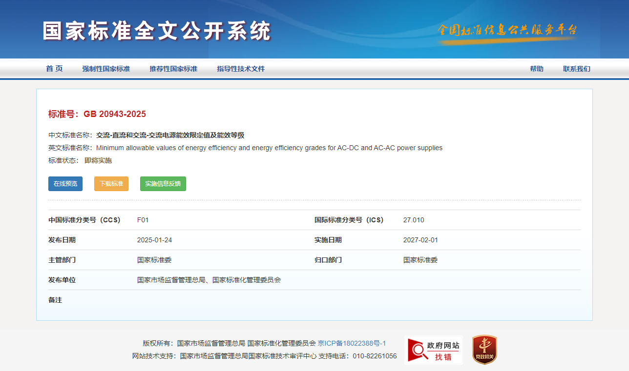
Task: Open the 帮助 navigation link
Action: (537, 69)
